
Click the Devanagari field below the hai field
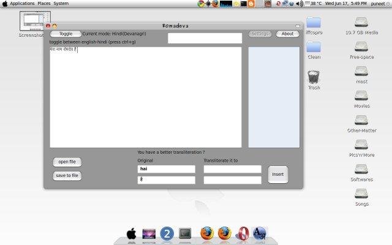[166, 180]
